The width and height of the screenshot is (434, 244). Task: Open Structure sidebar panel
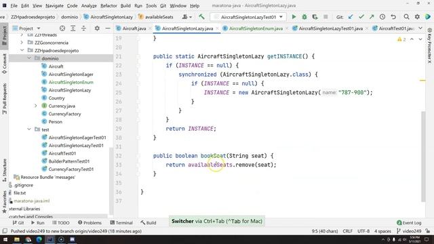point(4,170)
